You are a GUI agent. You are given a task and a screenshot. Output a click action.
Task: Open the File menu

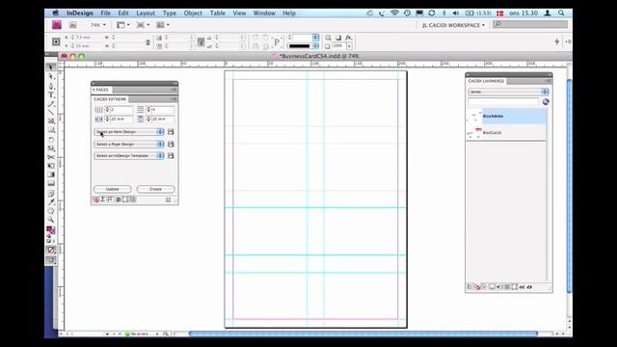point(105,13)
